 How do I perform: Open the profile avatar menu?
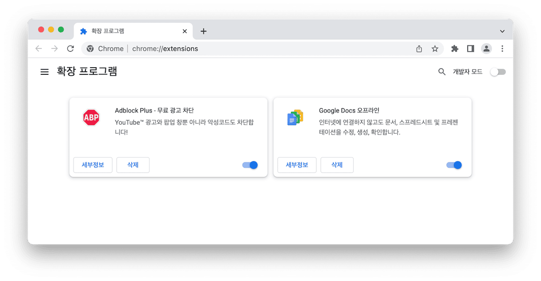486,49
